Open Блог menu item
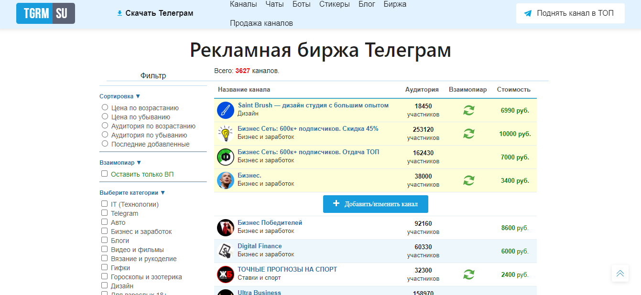The width and height of the screenshot is (641, 295). [x=367, y=4]
